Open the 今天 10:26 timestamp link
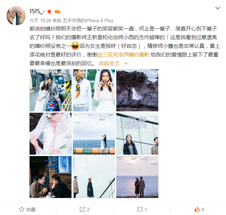 [40, 20]
